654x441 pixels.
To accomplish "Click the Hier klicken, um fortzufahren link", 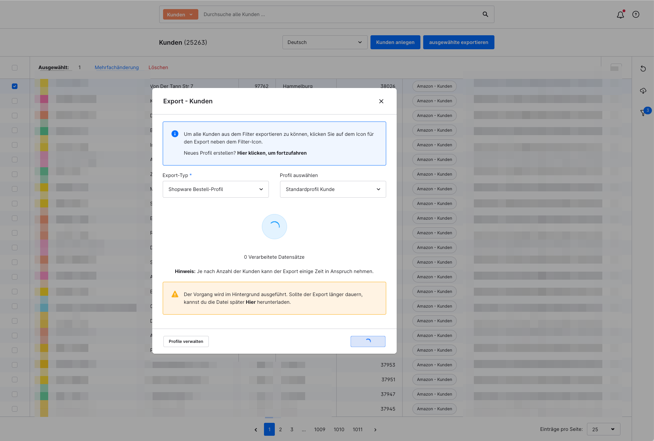I will point(272,153).
